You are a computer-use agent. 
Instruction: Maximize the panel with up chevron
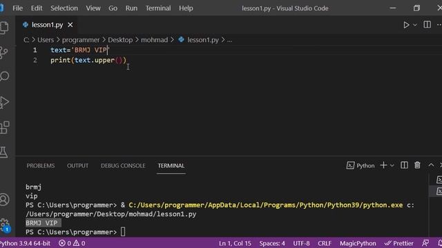pos(431,165)
